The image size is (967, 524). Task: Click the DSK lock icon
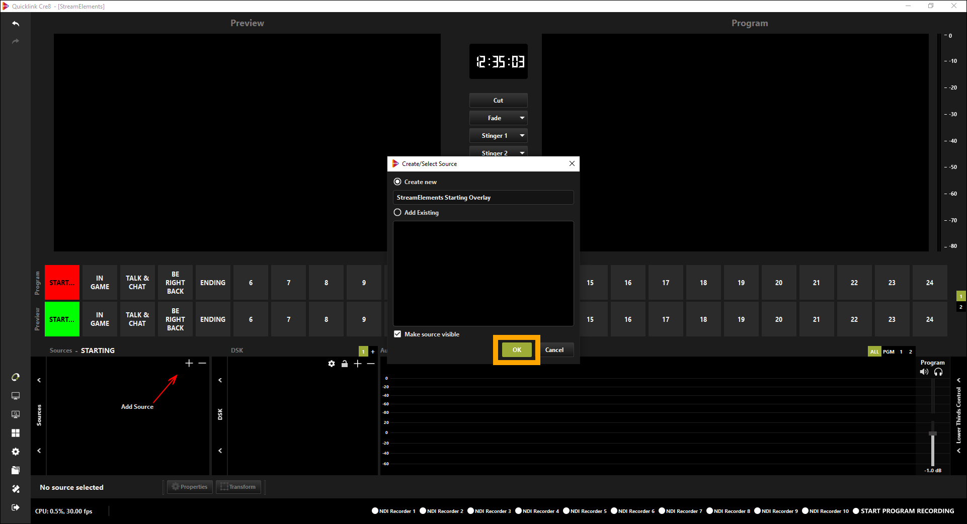(345, 364)
